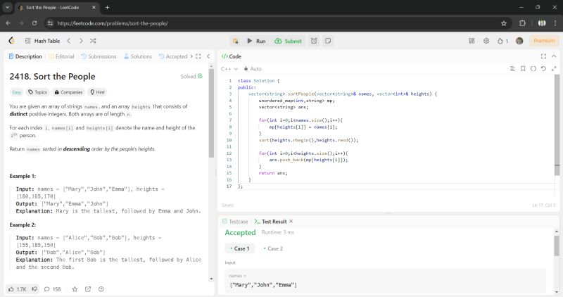Go to the next problem arrow
This screenshot has width=563, height=297.
point(81,41)
